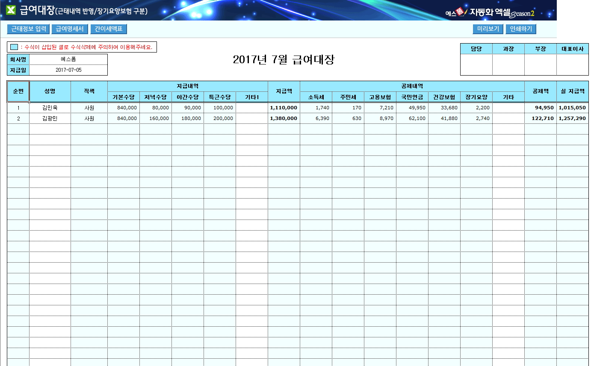Select the 장기요양 value 2,200
Viewport: 594px width, 366px height.
pos(476,108)
